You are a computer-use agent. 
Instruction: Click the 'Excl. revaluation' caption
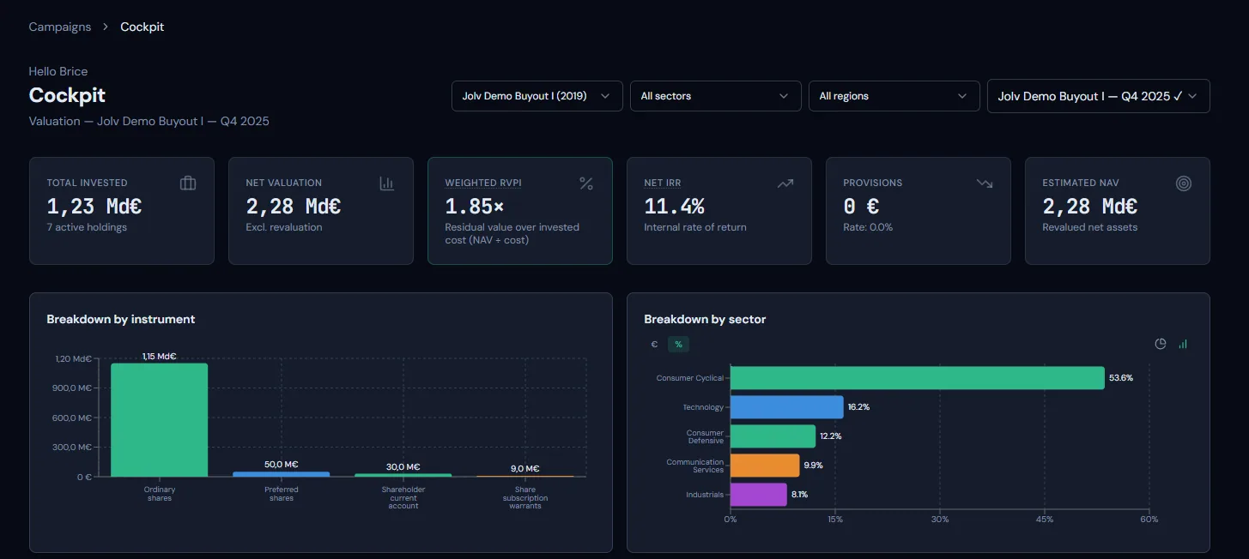tap(284, 227)
